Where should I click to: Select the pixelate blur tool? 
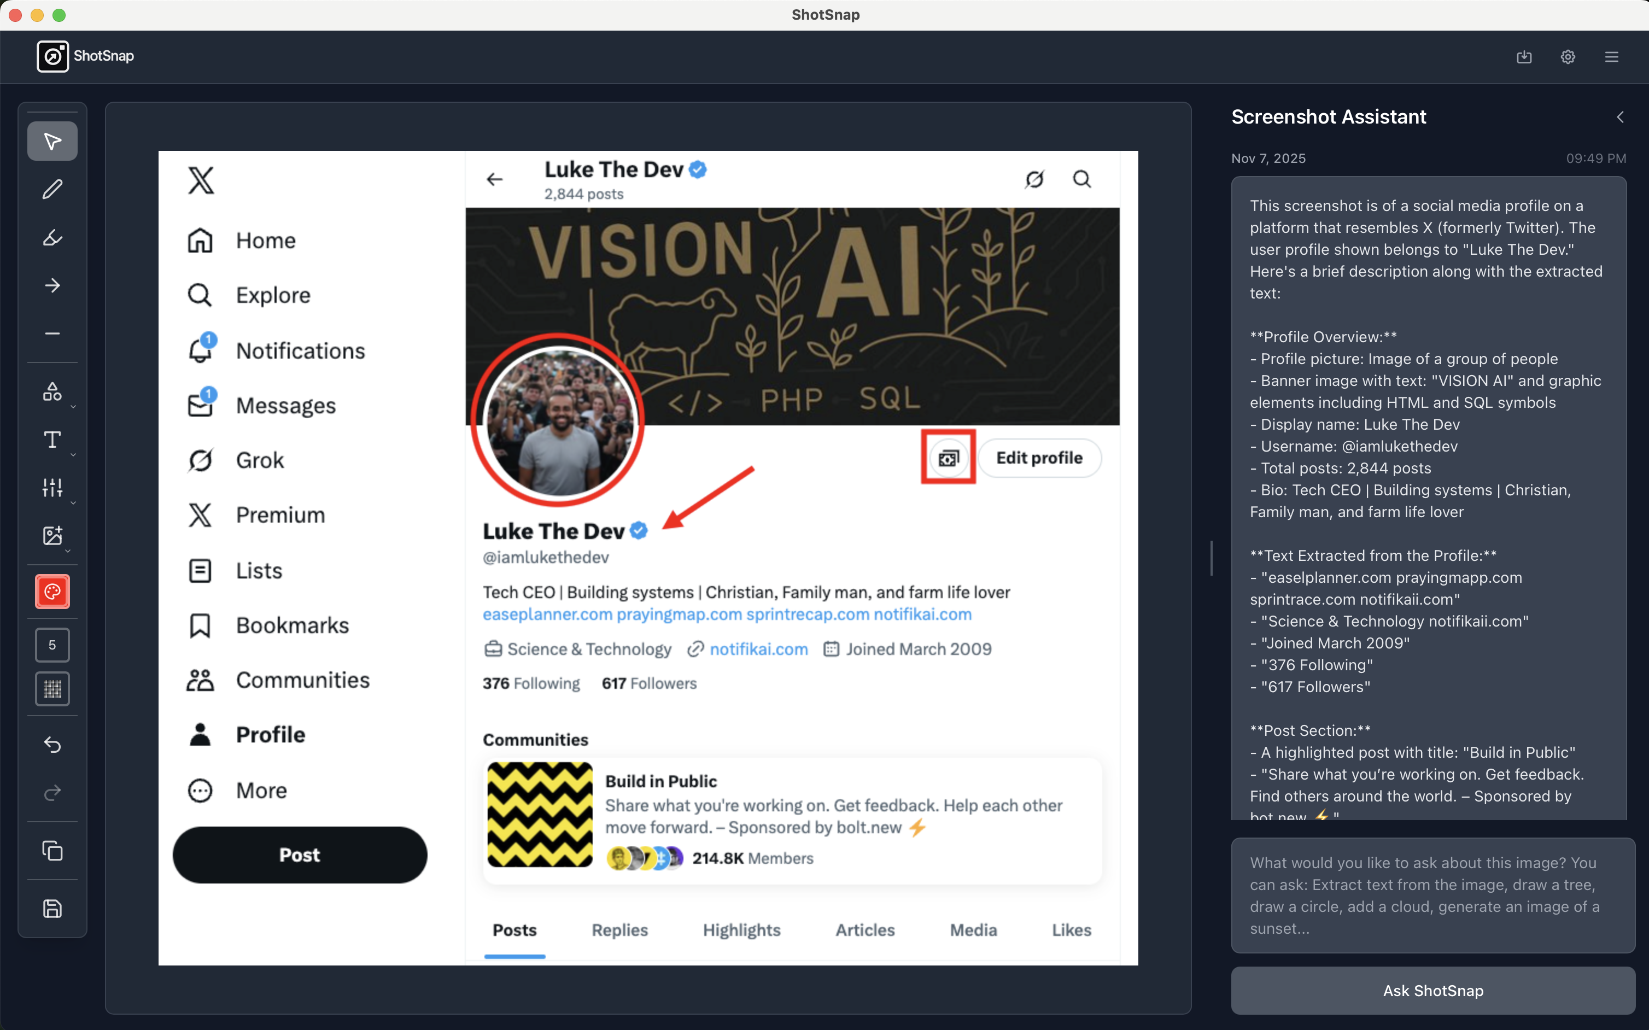pos(52,688)
